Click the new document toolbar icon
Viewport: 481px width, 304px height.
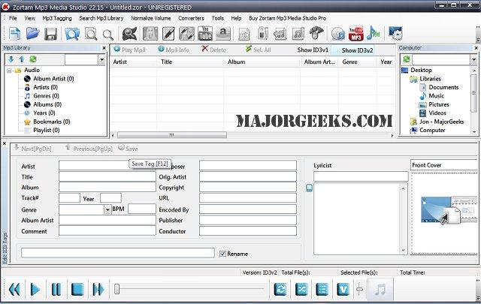pos(15,34)
